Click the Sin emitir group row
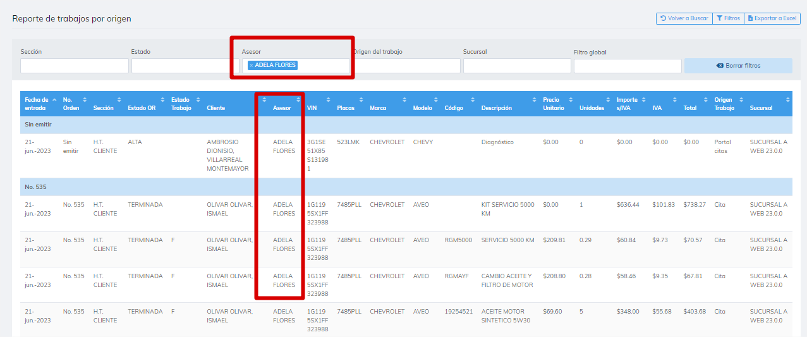 (406, 125)
